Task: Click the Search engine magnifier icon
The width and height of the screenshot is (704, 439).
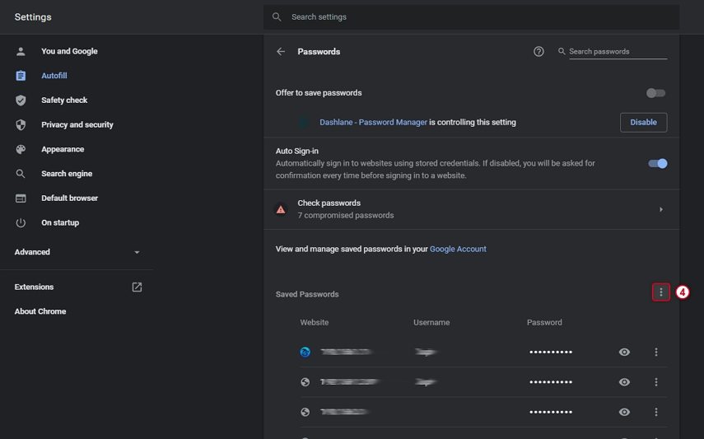Action: coord(21,174)
